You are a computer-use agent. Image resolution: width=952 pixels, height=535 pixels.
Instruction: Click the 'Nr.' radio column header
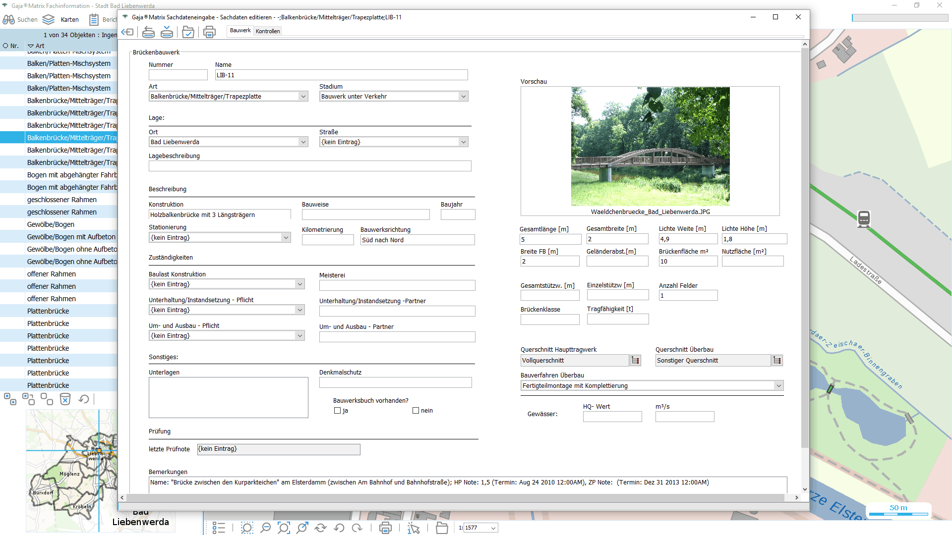click(x=11, y=46)
